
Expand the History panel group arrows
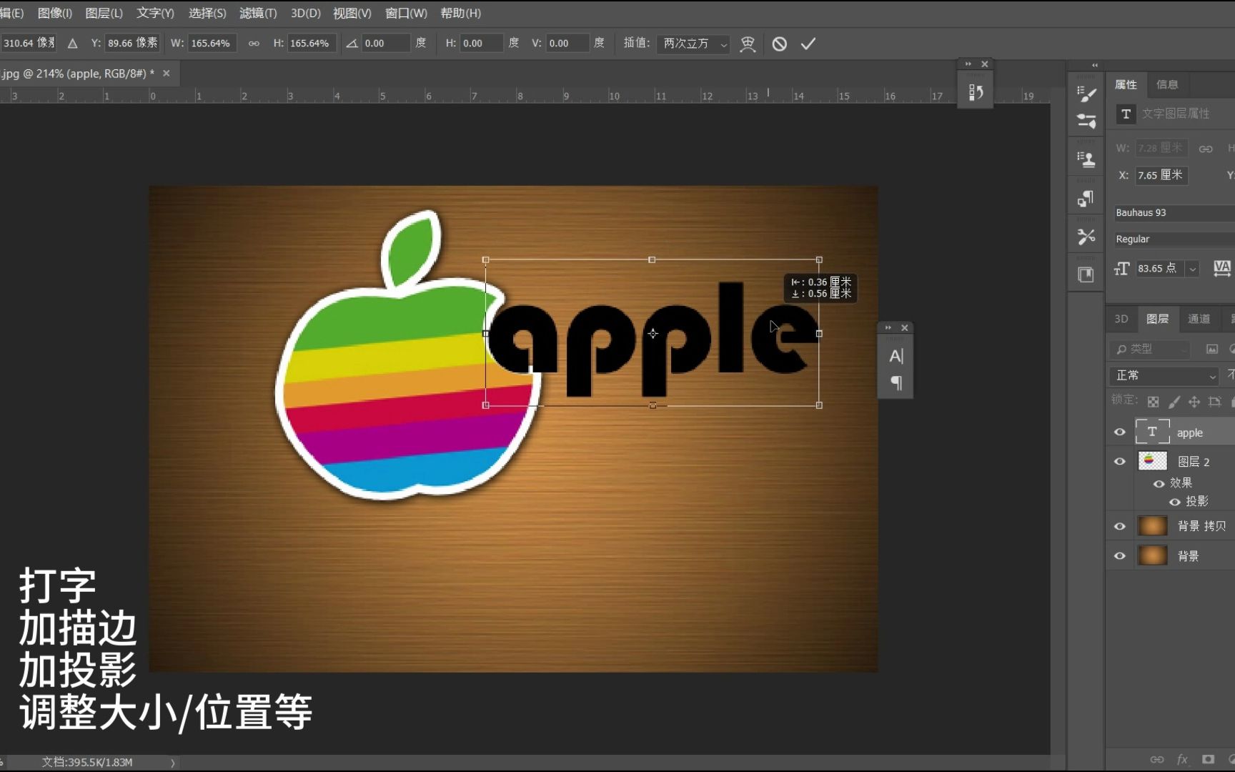click(968, 64)
